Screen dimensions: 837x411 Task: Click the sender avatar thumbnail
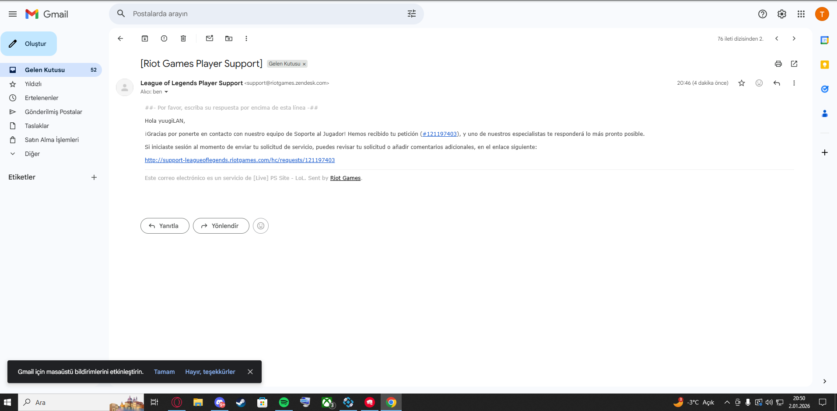(125, 87)
